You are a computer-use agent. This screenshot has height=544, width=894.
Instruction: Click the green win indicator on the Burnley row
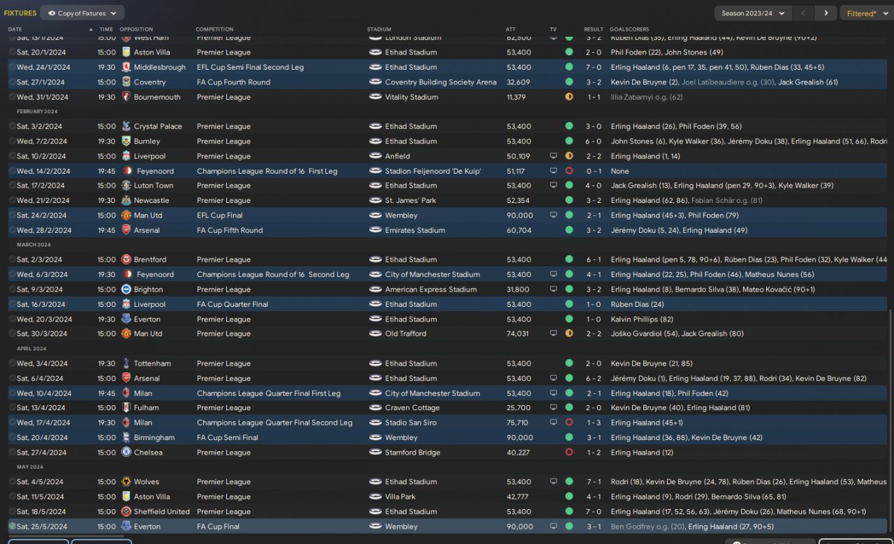click(569, 142)
